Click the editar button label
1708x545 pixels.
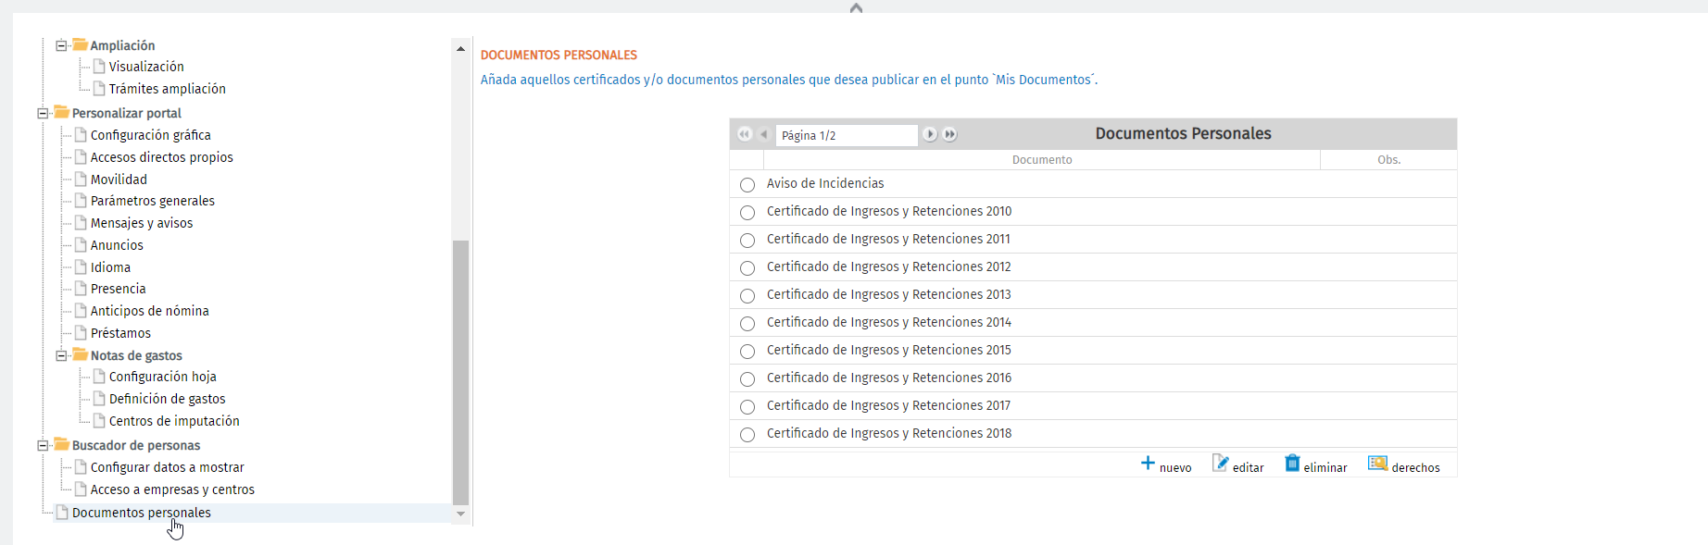(x=1249, y=467)
